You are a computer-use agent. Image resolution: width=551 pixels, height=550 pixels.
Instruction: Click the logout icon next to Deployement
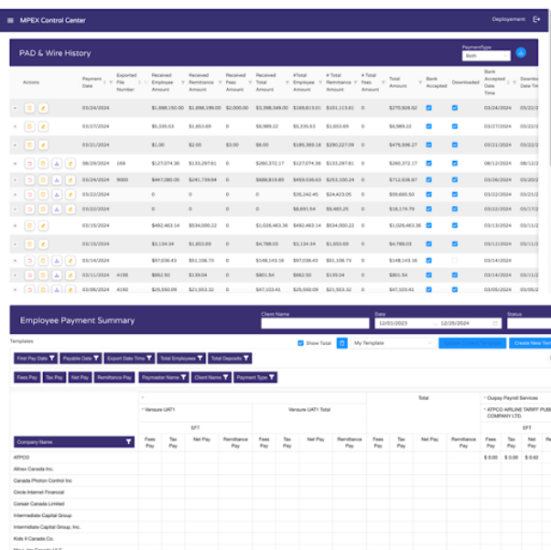(x=536, y=18)
